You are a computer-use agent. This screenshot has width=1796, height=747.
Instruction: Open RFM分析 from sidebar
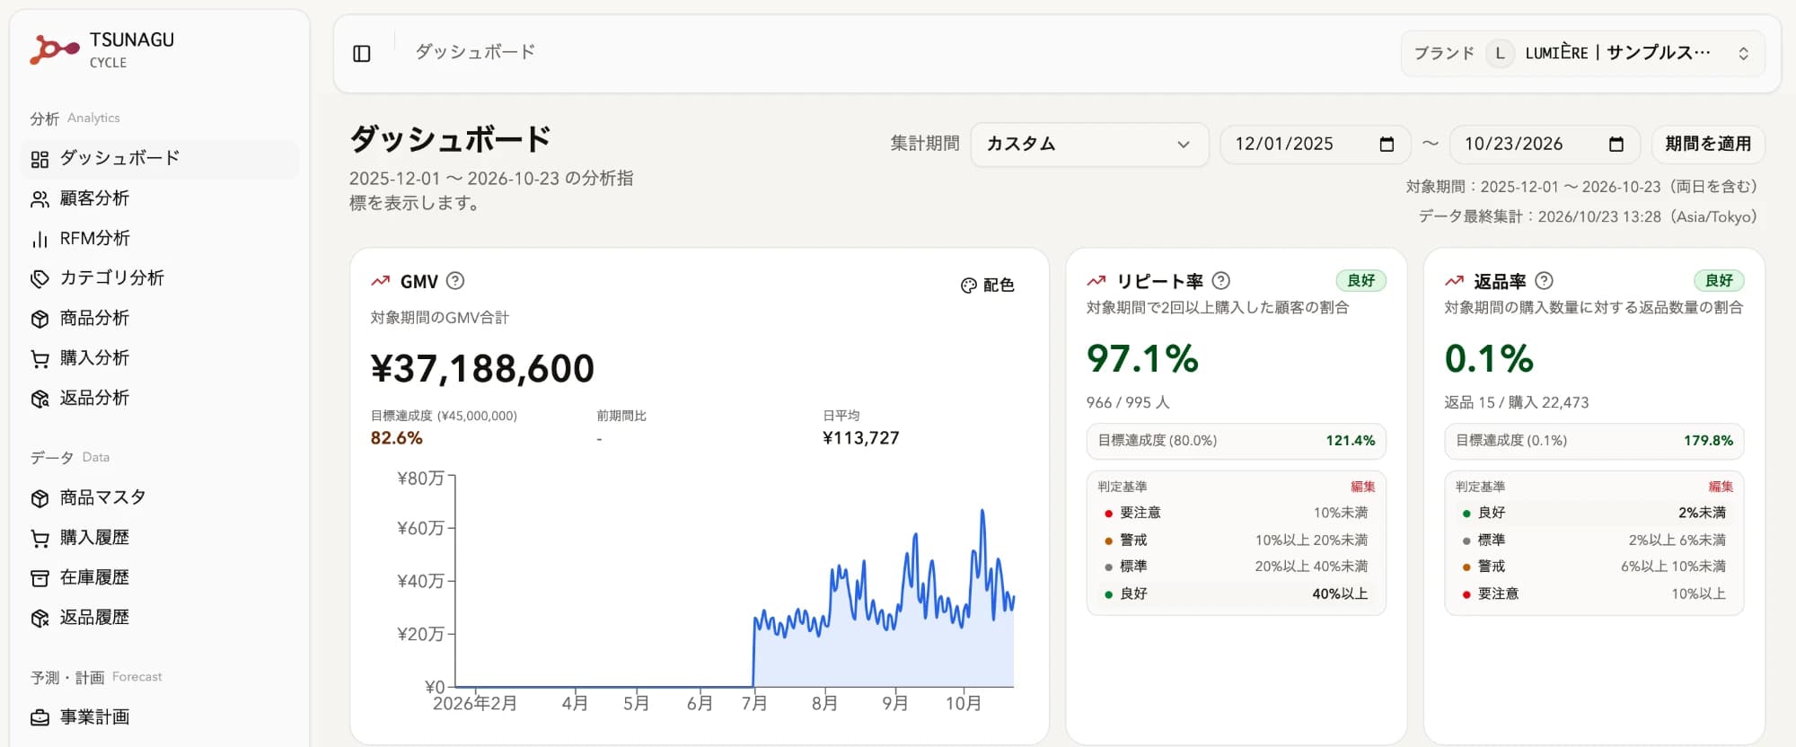tap(160, 239)
